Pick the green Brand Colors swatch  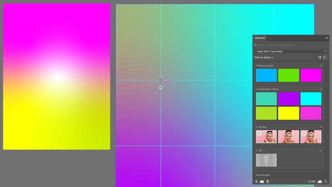pyautogui.click(x=288, y=75)
